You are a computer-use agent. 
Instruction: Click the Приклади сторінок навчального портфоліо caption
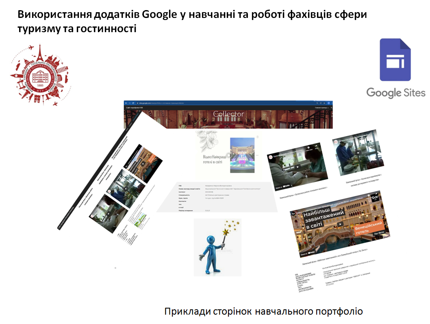(x=263, y=311)
